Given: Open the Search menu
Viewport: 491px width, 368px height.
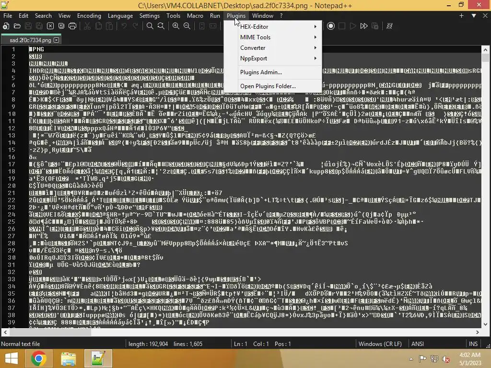Looking at the screenshot, I should click(x=43, y=16).
